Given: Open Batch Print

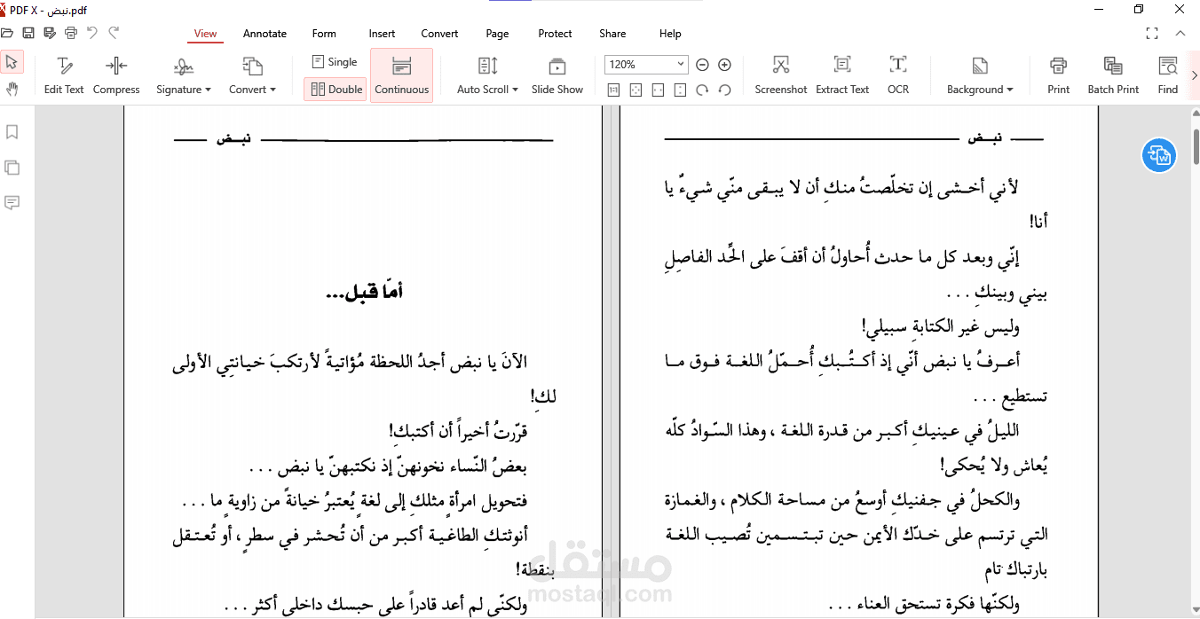Looking at the screenshot, I should 1113,76.
